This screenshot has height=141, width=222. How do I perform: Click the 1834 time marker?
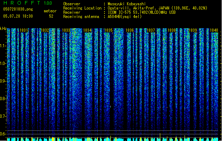coord(88,30)
